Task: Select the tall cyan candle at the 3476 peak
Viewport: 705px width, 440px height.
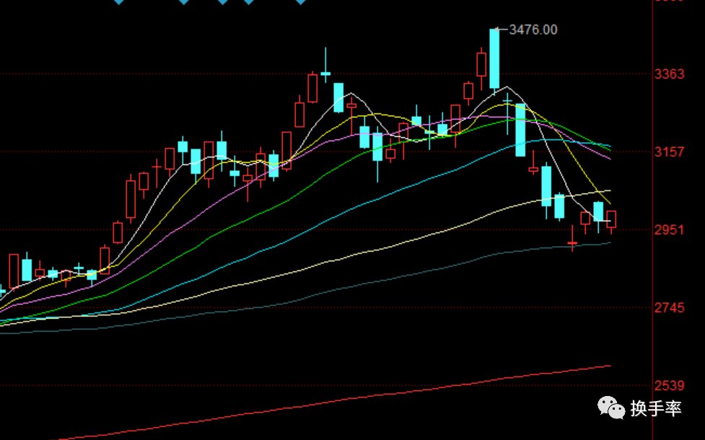Action: click(494, 58)
